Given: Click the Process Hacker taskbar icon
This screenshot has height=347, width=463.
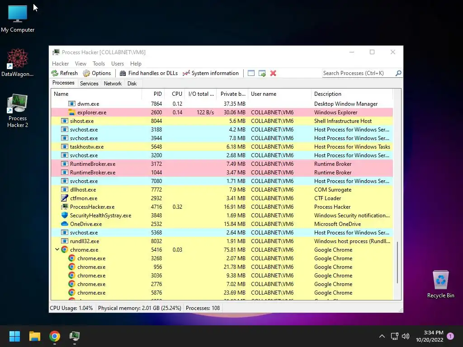Looking at the screenshot, I should tap(75, 336).
